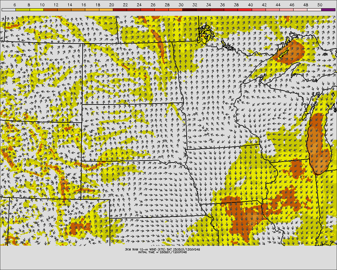Click the legend value "28"
337x270 pixels.
[x=167, y=5]
